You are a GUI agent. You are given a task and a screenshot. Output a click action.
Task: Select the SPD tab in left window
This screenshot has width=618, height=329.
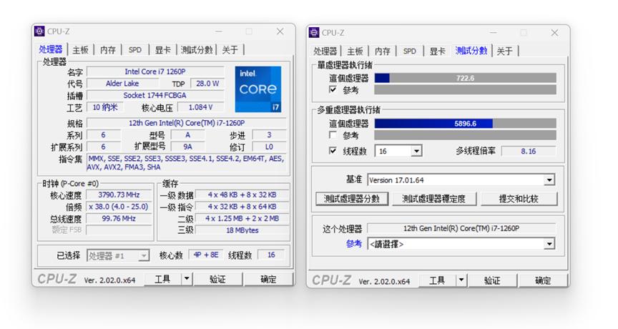(x=134, y=49)
